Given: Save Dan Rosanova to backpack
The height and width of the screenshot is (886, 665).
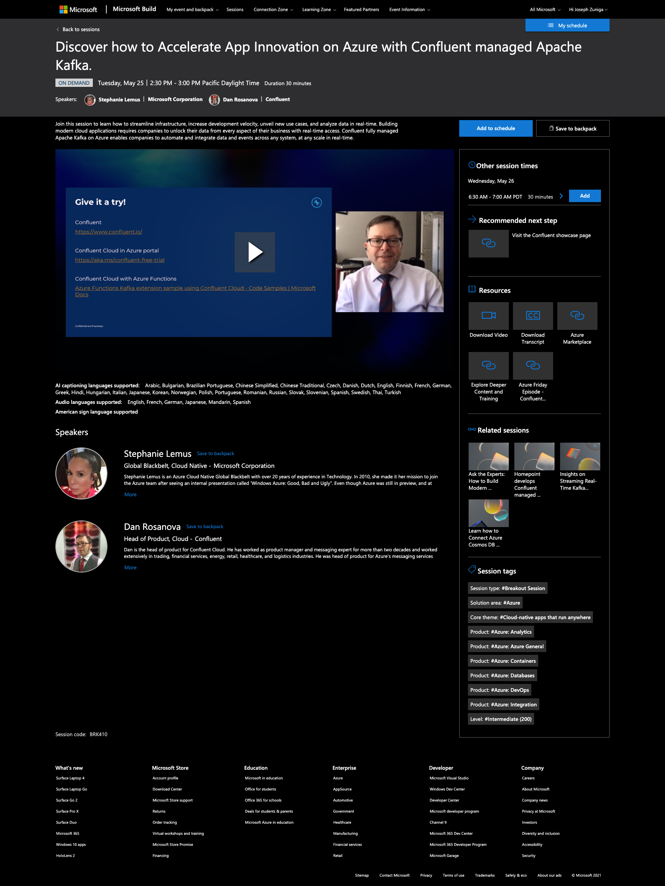Looking at the screenshot, I should [x=204, y=526].
